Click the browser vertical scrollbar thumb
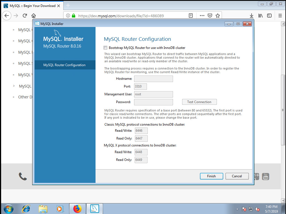The width and height of the screenshot is (286, 214). [x=283, y=110]
